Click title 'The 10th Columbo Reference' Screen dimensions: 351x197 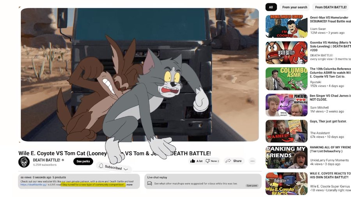click(x=330, y=72)
